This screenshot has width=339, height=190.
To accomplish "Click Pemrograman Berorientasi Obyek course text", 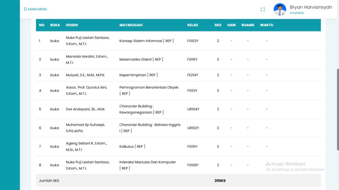I will point(149,88).
